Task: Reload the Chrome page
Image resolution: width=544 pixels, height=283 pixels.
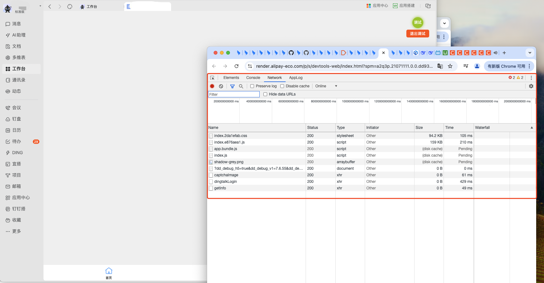Action: tap(236, 66)
